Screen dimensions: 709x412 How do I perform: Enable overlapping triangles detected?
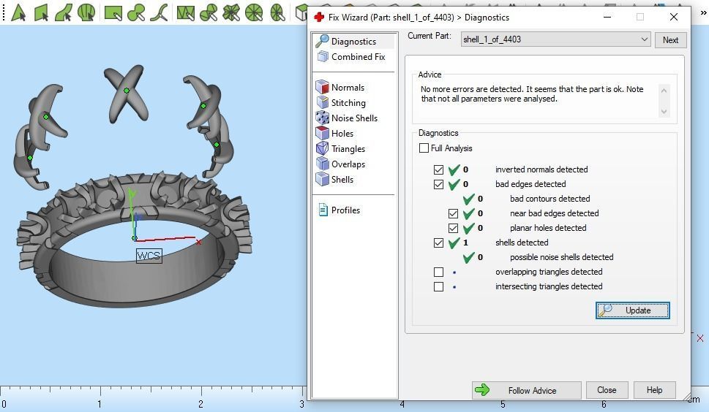(438, 272)
